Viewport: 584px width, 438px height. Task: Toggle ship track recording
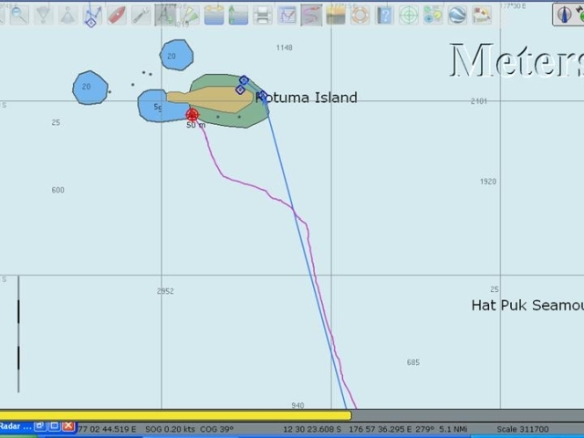(x=311, y=14)
